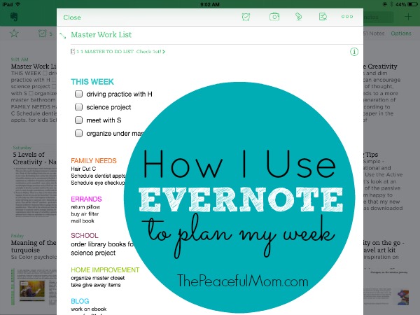Tap the 9:02 AM clock in status bar

tap(210, 4)
